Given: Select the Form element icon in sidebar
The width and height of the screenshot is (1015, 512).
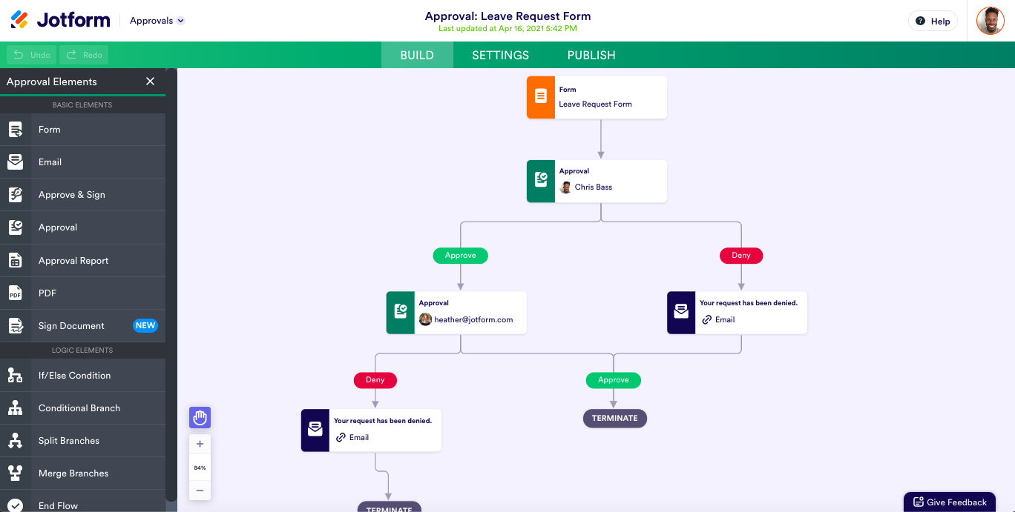Looking at the screenshot, I should [x=15, y=130].
